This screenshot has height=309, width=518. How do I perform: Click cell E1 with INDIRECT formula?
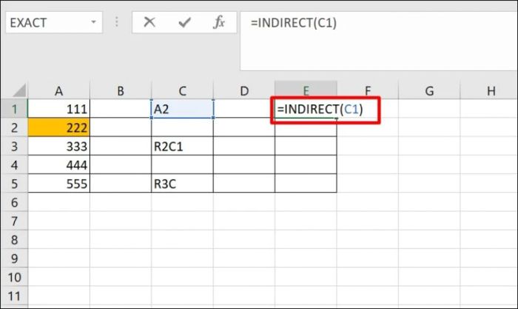click(x=306, y=108)
